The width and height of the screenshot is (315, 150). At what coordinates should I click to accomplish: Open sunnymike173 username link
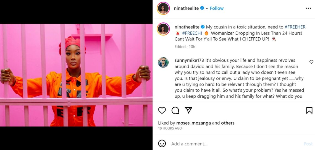click(x=188, y=60)
